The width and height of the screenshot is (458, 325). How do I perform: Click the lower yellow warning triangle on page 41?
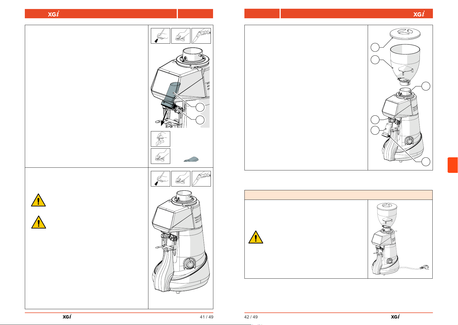38,222
